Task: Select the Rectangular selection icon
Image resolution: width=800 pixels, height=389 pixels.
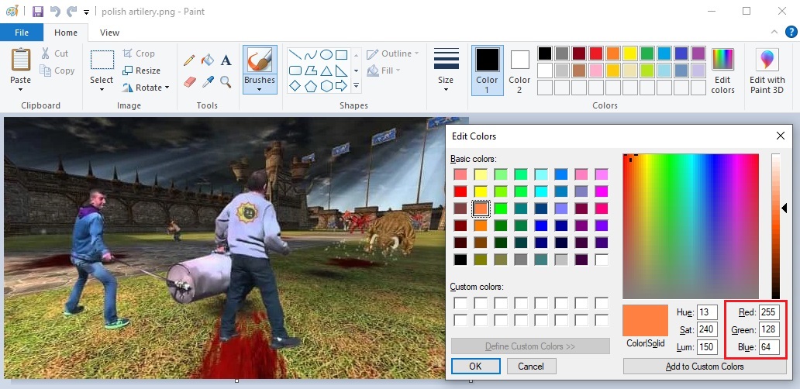Action: [102, 60]
